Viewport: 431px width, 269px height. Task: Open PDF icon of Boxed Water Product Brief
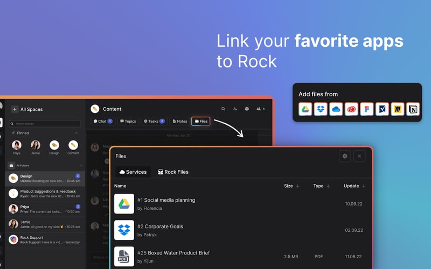pos(124,257)
